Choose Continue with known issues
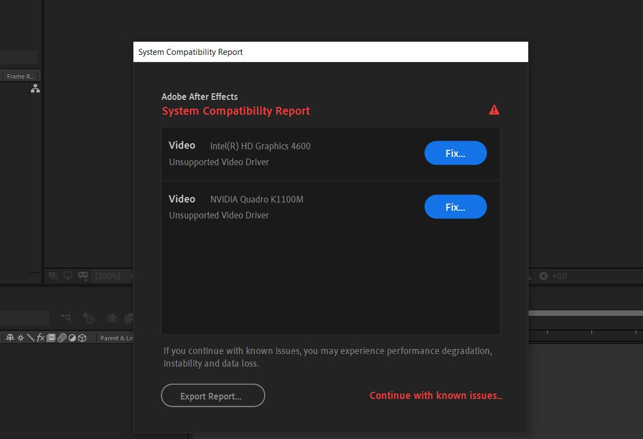 click(x=436, y=396)
